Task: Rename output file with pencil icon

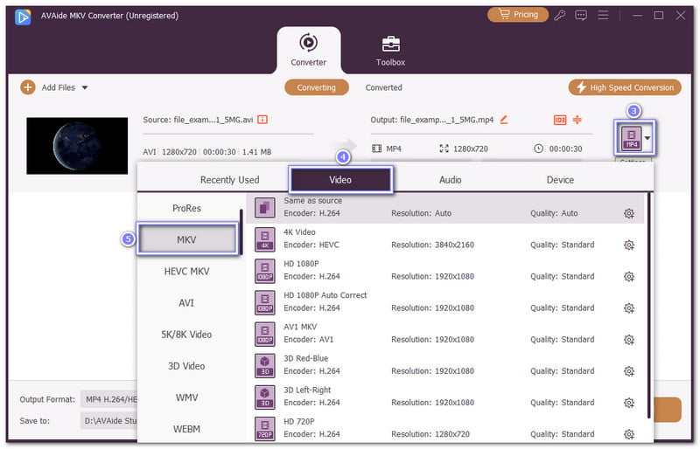Action: coord(504,120)
